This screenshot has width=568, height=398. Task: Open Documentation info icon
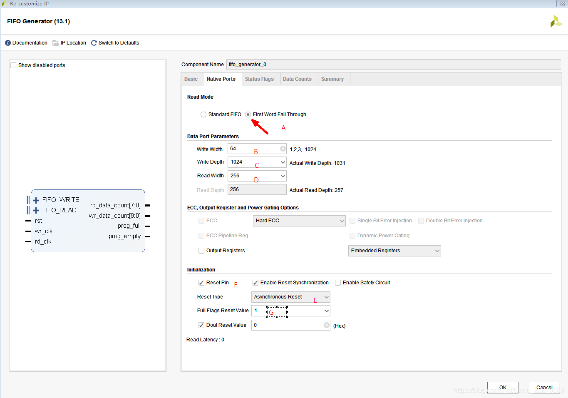[8, 43]
